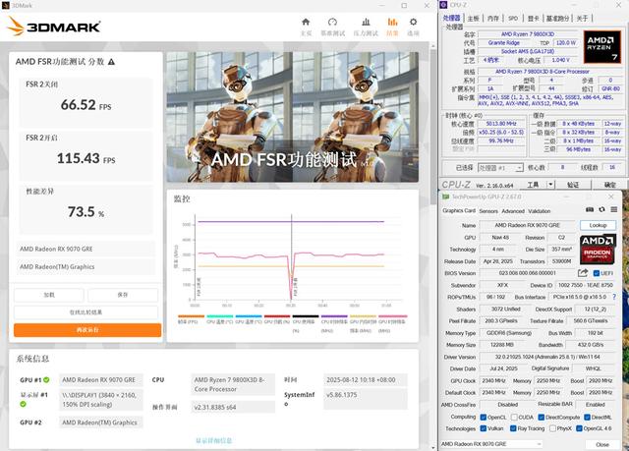Click the display #1 green check icon
The image size is (629, 451).
click(23, 404)
